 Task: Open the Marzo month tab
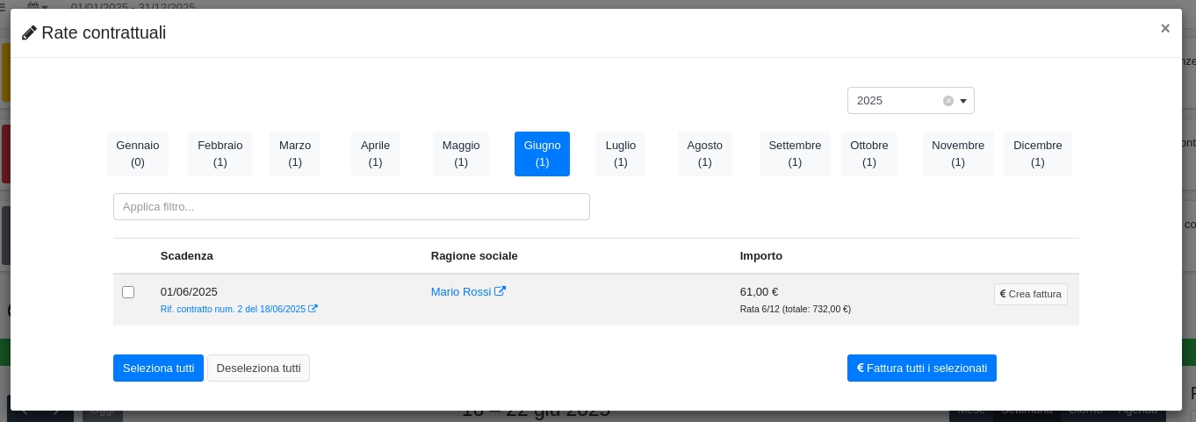click(x=295, y=154)
